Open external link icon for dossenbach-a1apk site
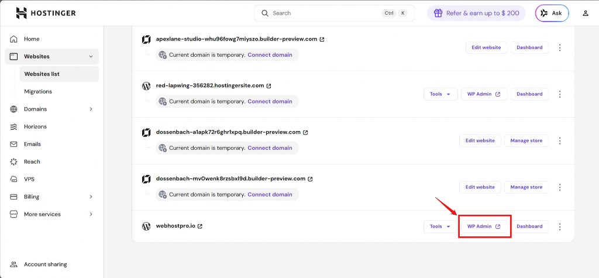 305,132
